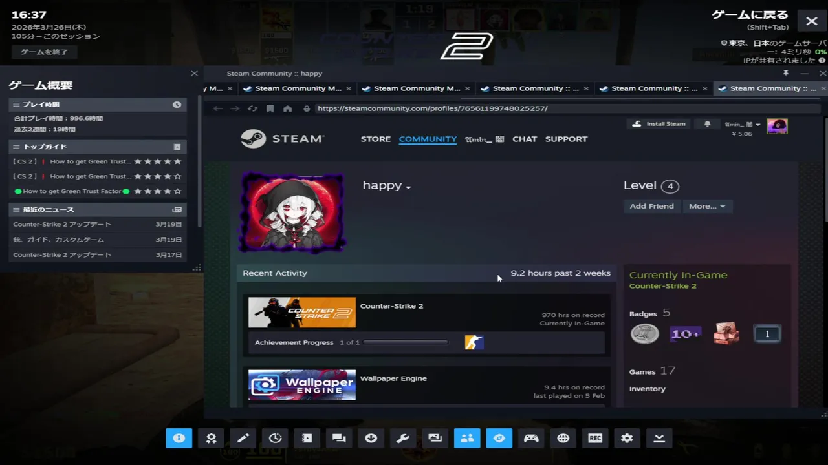Click the Add Friend button
The image size is (828, 465).
(x=651, y=206)
